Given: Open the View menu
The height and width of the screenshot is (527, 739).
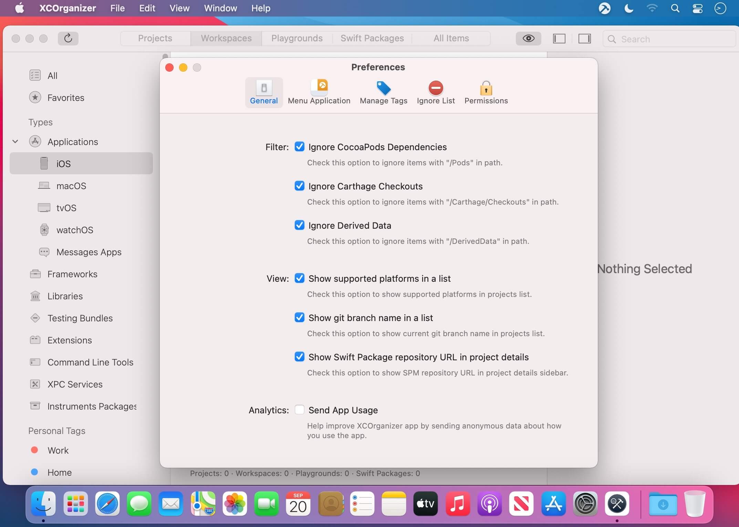Looking at the screenshot, I should click(x=179, y=8).
